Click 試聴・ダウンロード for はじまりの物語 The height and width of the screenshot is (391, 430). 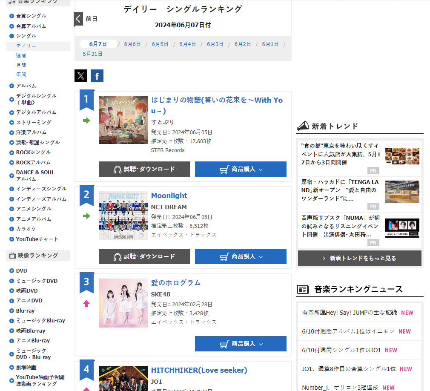click(144, 169)
